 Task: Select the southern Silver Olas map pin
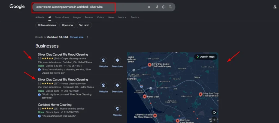click(155, 116)
